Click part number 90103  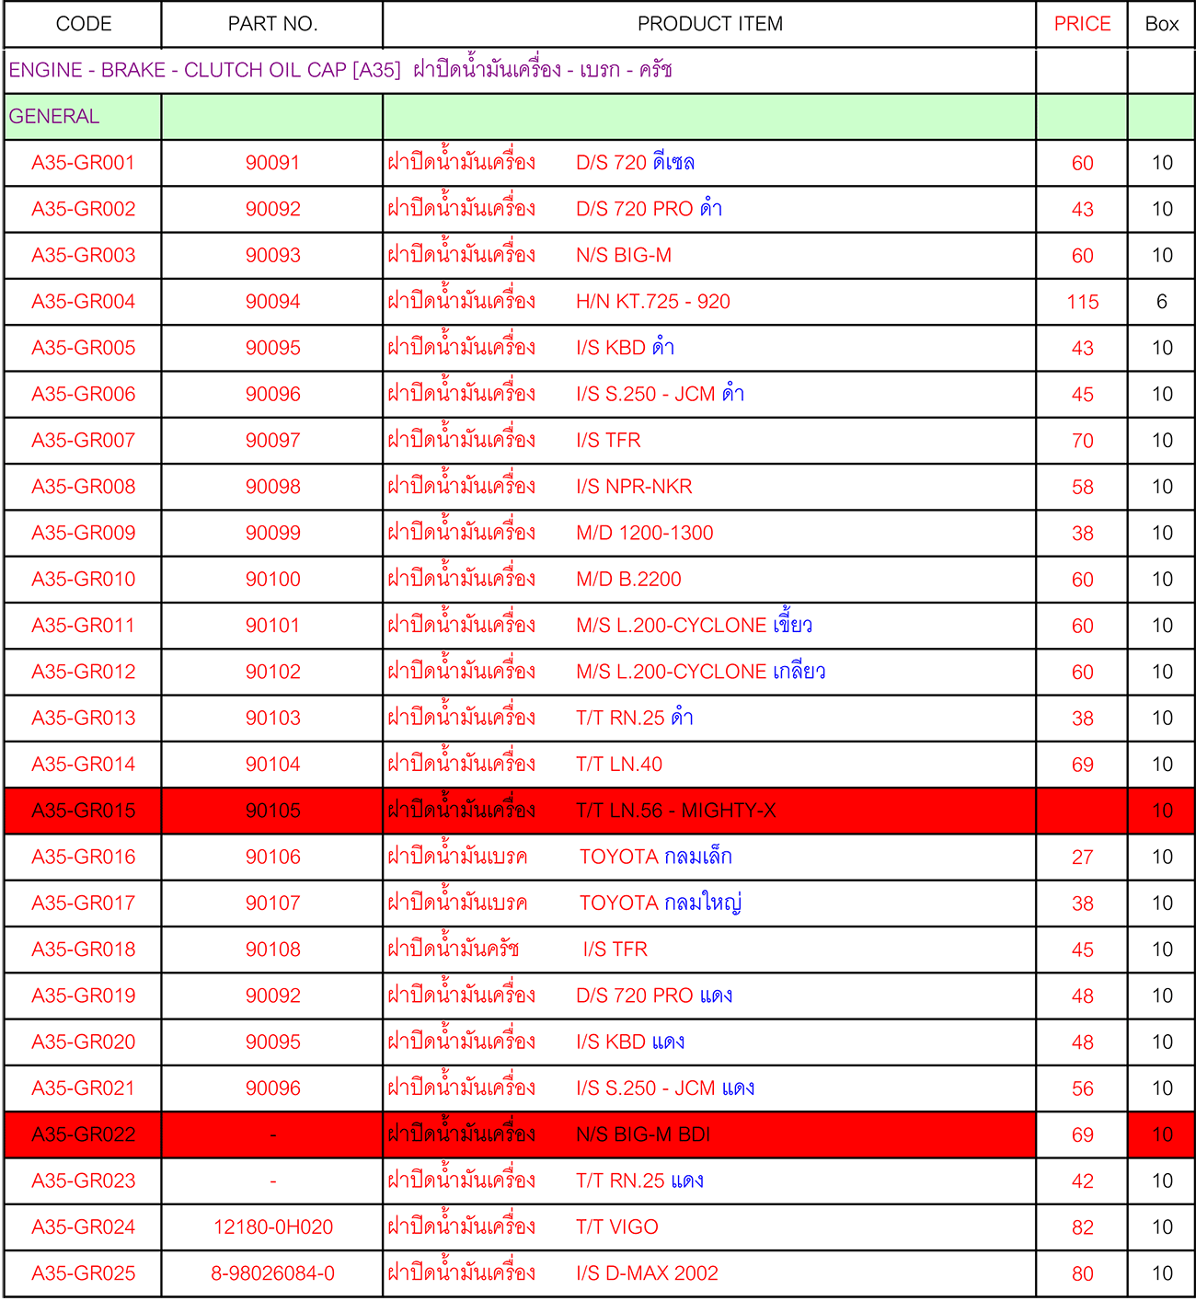pos(272,718)
